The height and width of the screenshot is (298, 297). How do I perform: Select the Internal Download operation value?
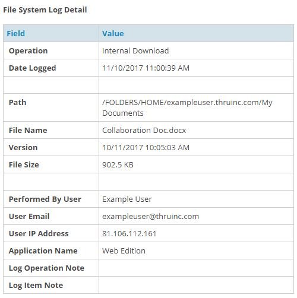coord(135,51)
